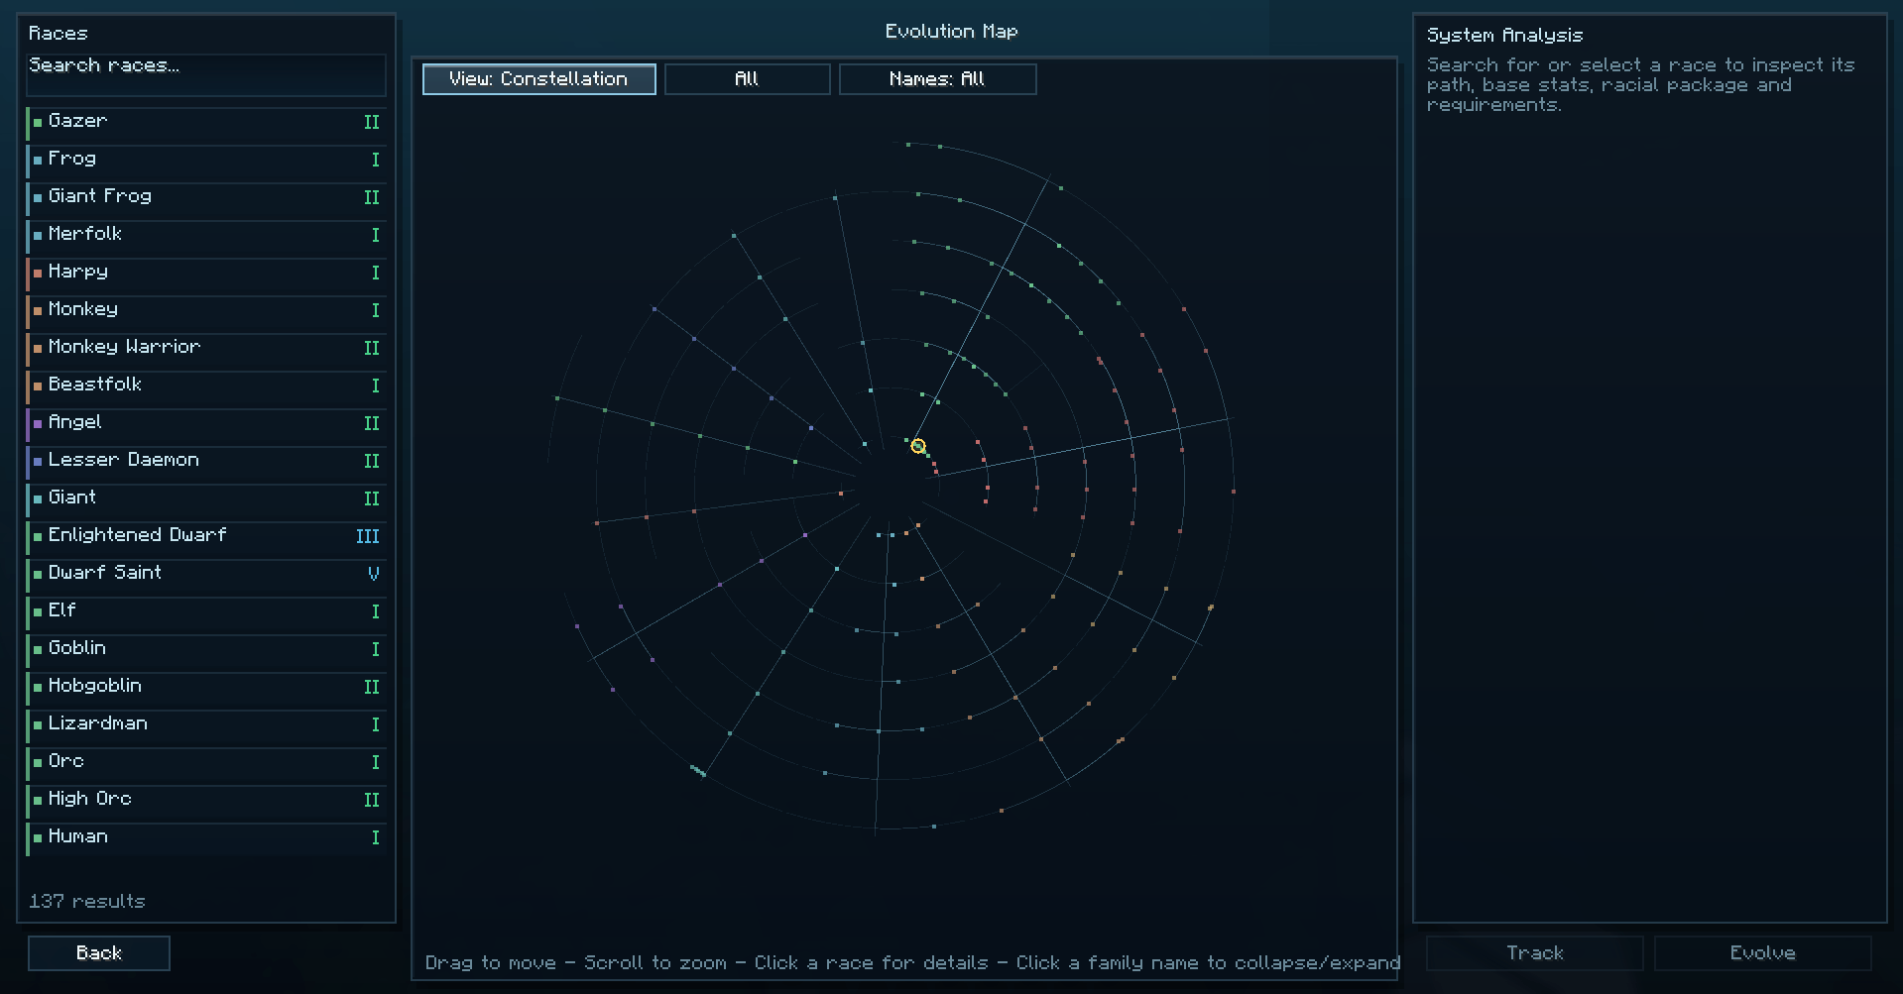This screenshot has height=994, width=1903.
Task: Click the yellow-circled current race node
Action: pos(918,447)
